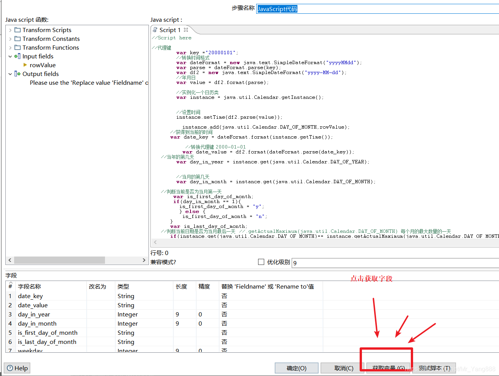Click the day_in_year field name cell
499x376 pixels.
[51, 314]
